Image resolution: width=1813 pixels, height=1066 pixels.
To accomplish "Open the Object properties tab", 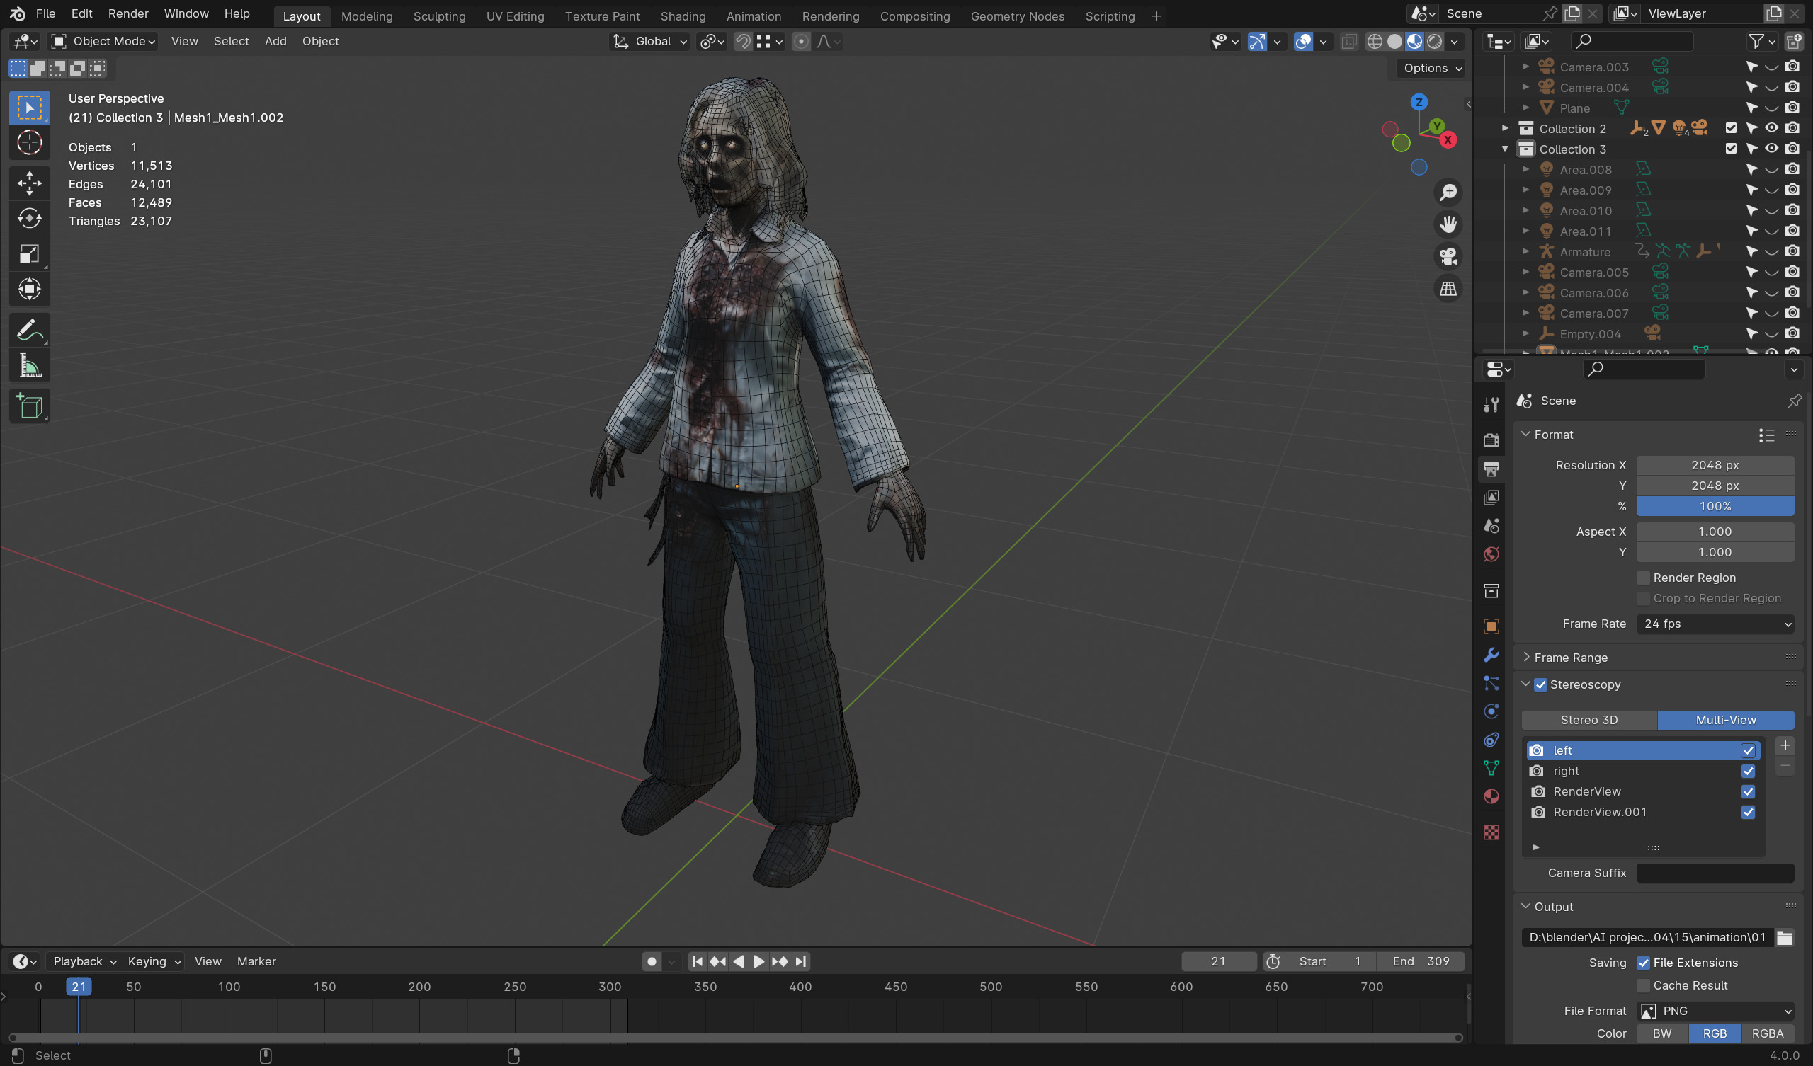I will pos(1491,626).
